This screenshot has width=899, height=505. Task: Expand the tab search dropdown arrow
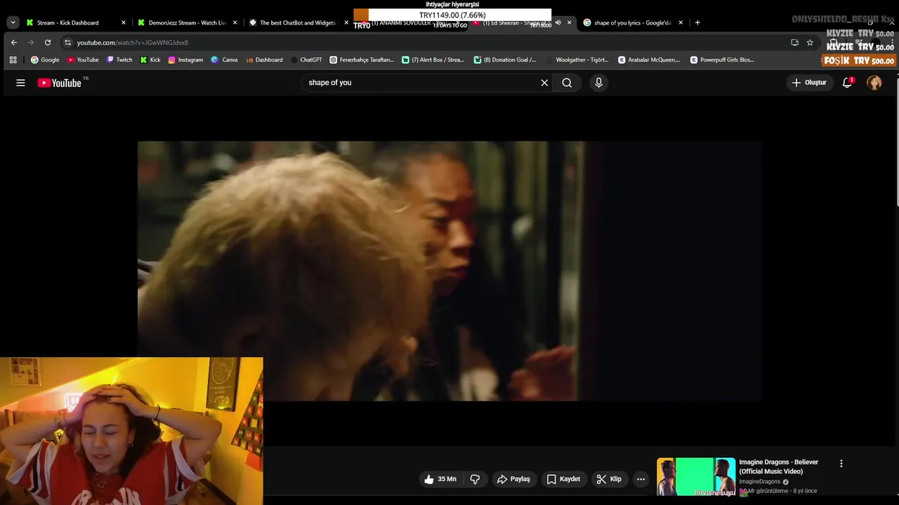pos(13,22)
